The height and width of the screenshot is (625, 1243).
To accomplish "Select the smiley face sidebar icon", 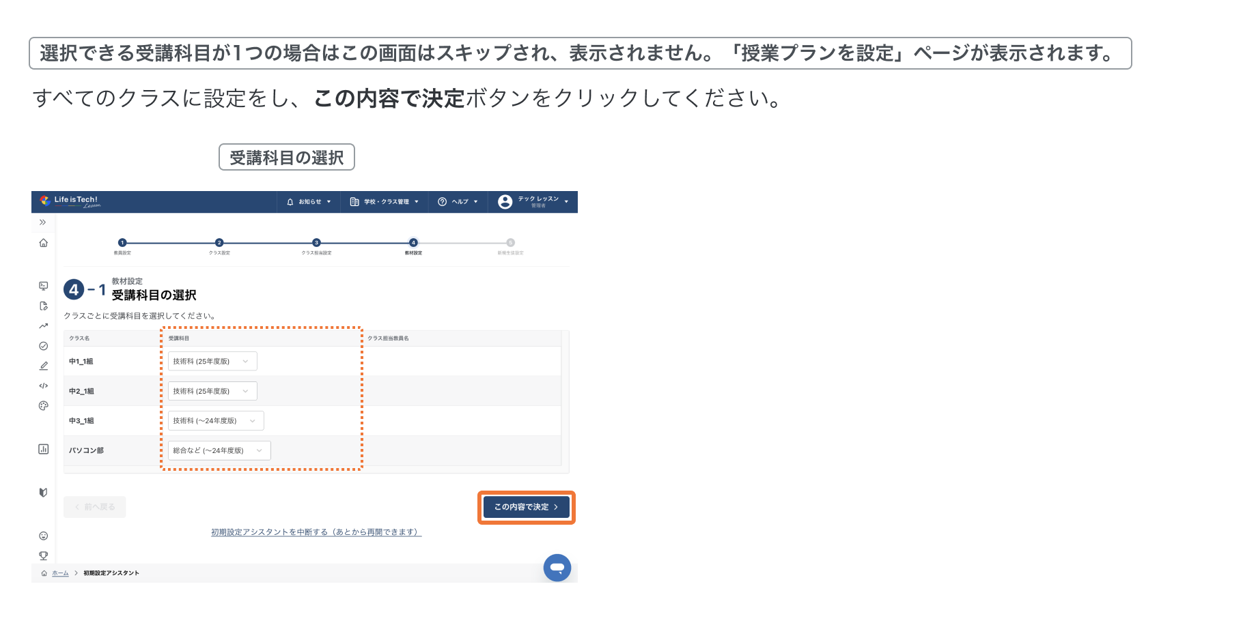I will pyautogui.click(x=44, y=536).
